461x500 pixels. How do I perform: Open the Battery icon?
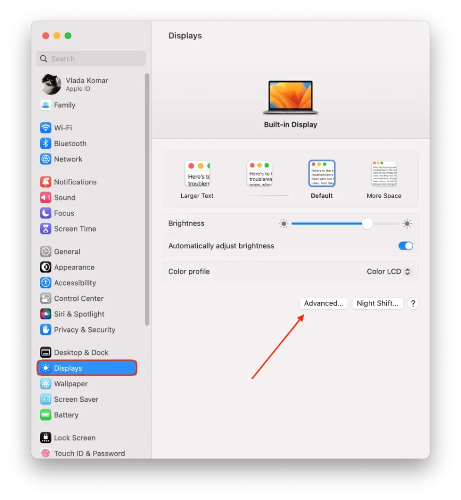[x=45, y=415]
